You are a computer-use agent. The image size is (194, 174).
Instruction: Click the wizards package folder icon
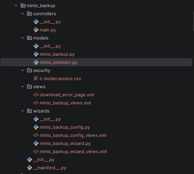[30, 111]
